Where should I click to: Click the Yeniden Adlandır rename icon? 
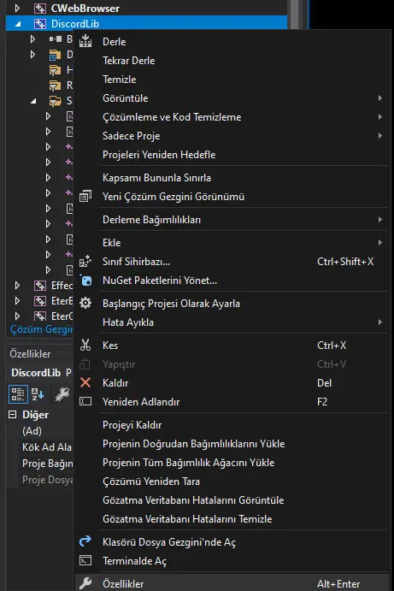[85, 401]
